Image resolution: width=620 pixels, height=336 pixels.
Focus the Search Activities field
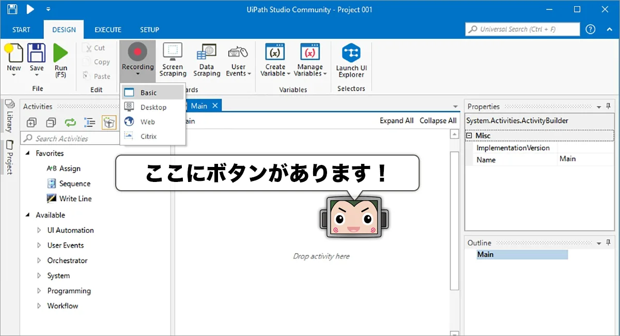click(70, 139)
